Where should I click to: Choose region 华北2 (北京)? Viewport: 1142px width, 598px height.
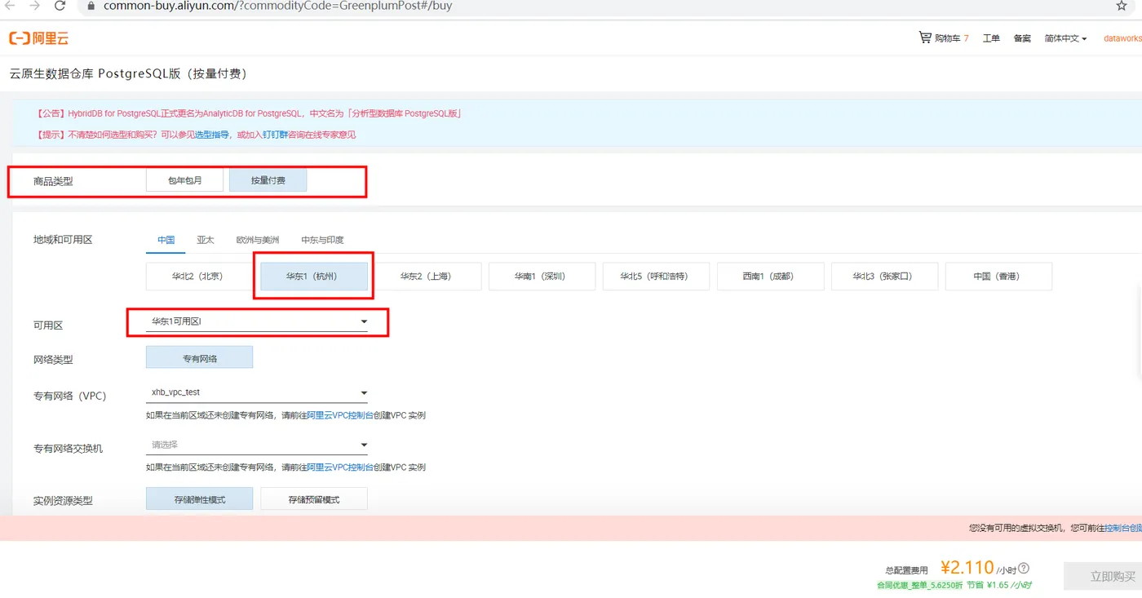199,277
